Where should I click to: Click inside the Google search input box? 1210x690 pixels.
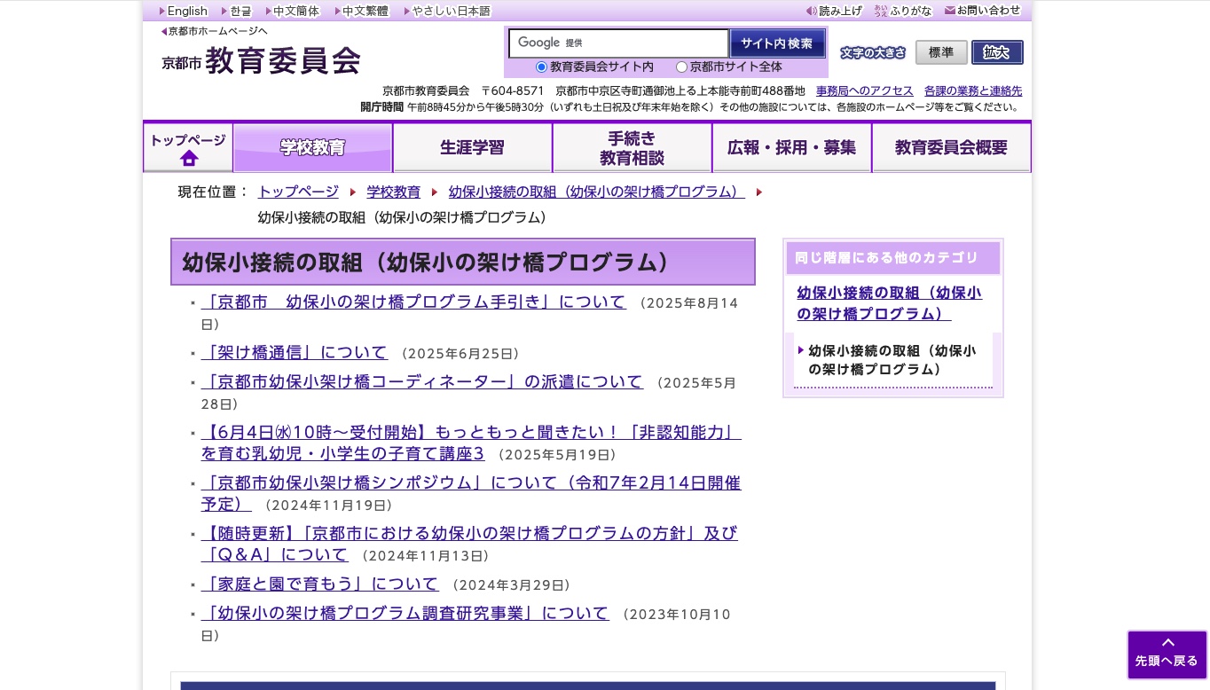[639, 43]
